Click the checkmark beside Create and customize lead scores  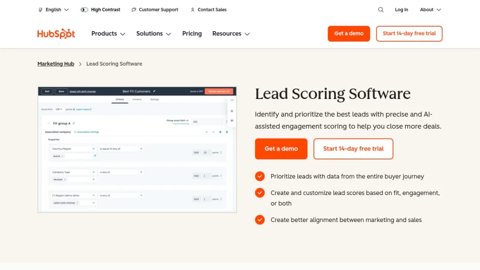[260, 193]
